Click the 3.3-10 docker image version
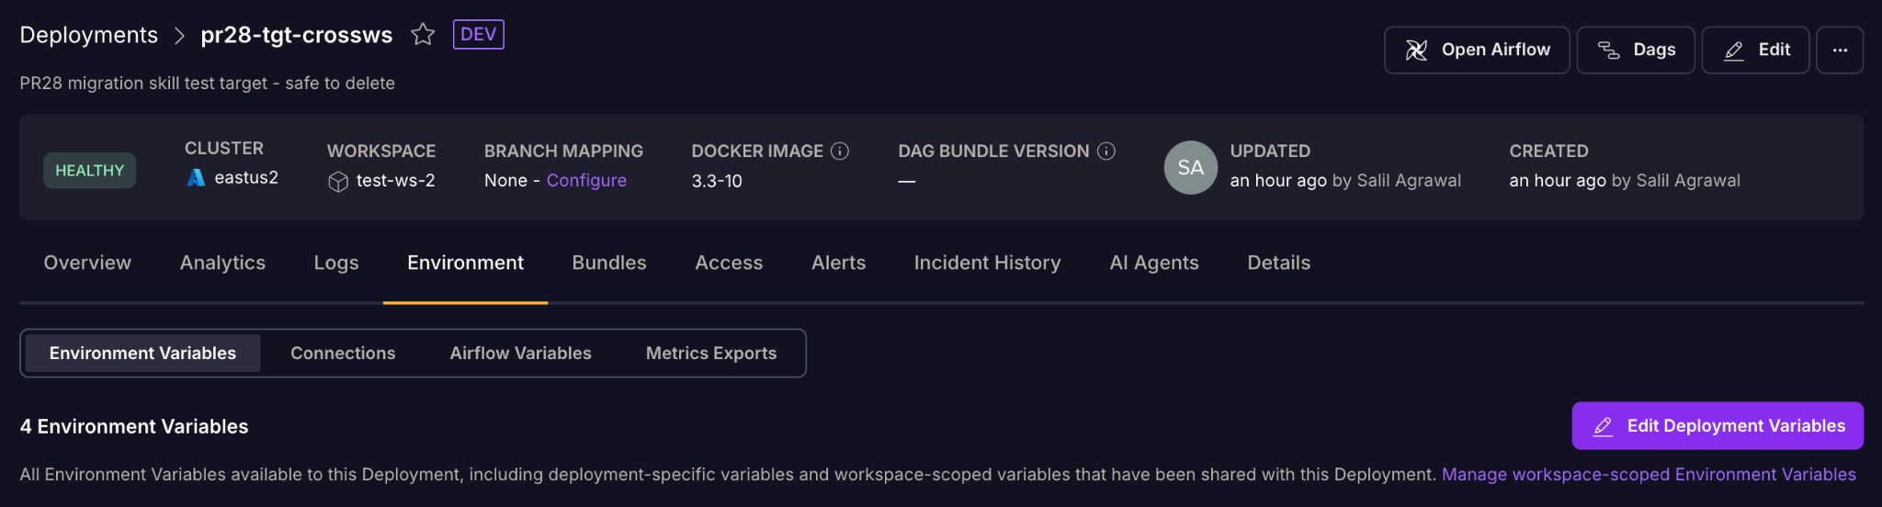The height and width of the screenshot is (507, 1882). 717,181
